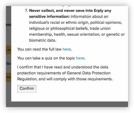Open the full law 'here' link

(x=67, y=49)
